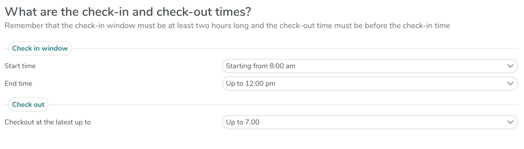This screenshot has width=524, height=149.
Task: Click the 'Start time' label
Action: coord(20,66)
